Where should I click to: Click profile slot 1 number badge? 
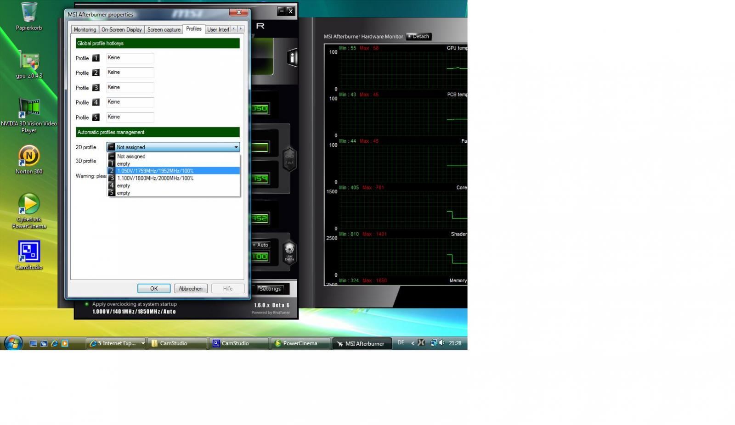(x=96, y=58)
